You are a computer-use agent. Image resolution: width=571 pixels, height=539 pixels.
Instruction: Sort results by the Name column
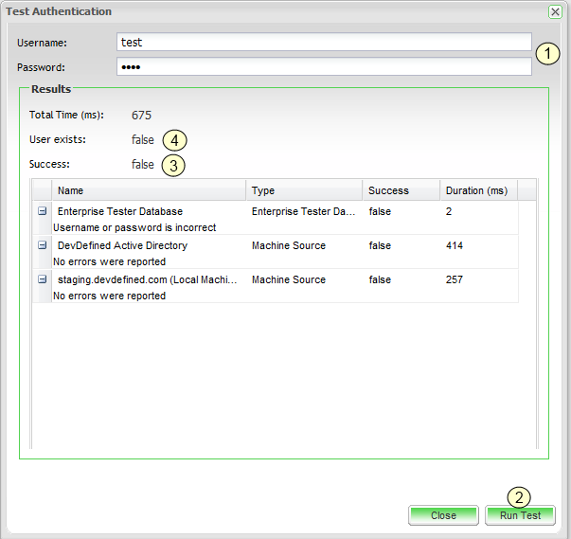pyautogui.click(x=148, y=190)
